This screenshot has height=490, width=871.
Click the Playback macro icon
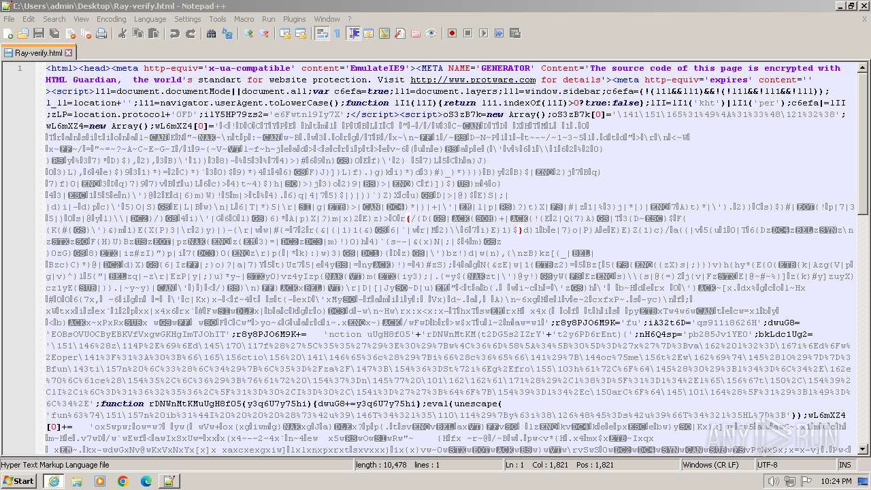coord(483,33)
